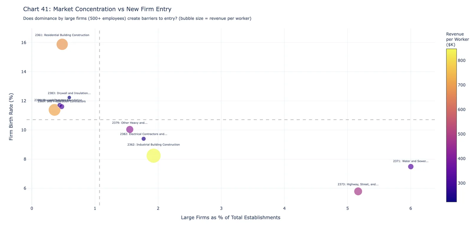This screenshot has height=225, width=474.
Task: Click the small Drywall and Insulation bubble
Action: coord(69,97)
